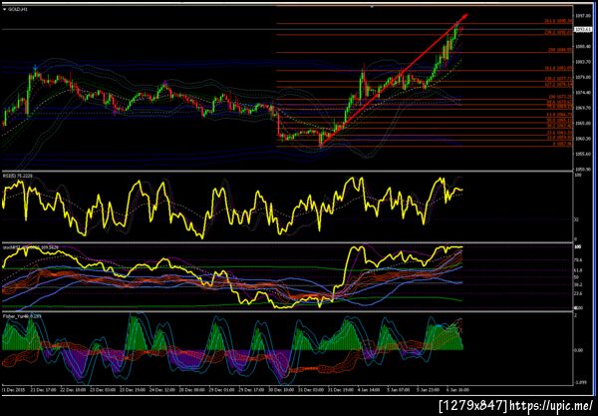Click the 24 Dec 12:00 time label

(162, 390)
